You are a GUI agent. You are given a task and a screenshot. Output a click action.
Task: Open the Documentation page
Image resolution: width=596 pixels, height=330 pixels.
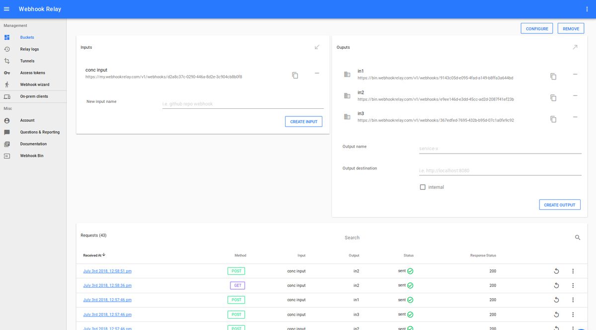tap(33, 144)
